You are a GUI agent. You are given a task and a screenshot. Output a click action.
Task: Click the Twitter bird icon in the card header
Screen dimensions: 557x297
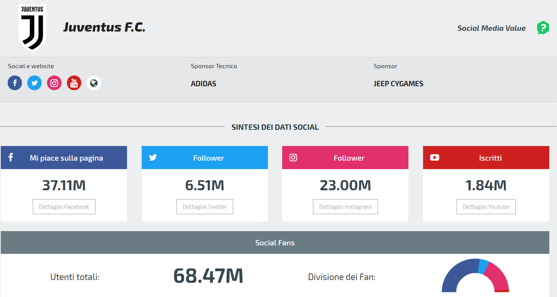tap(153, 157)
